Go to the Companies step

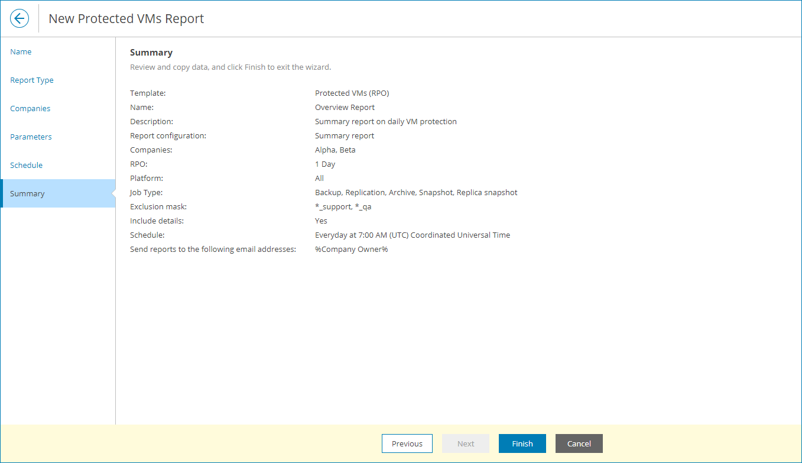pyautogui.click(x=30, y=108)
